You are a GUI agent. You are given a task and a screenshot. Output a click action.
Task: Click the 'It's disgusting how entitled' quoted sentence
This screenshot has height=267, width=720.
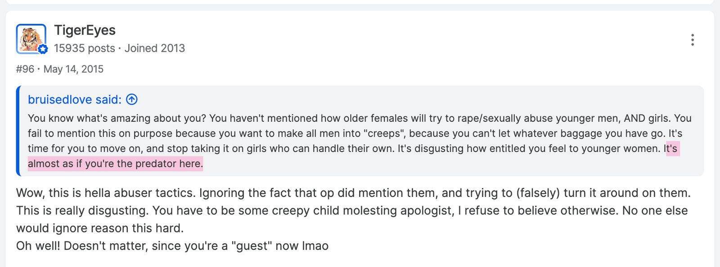click(x=529, y=148)
